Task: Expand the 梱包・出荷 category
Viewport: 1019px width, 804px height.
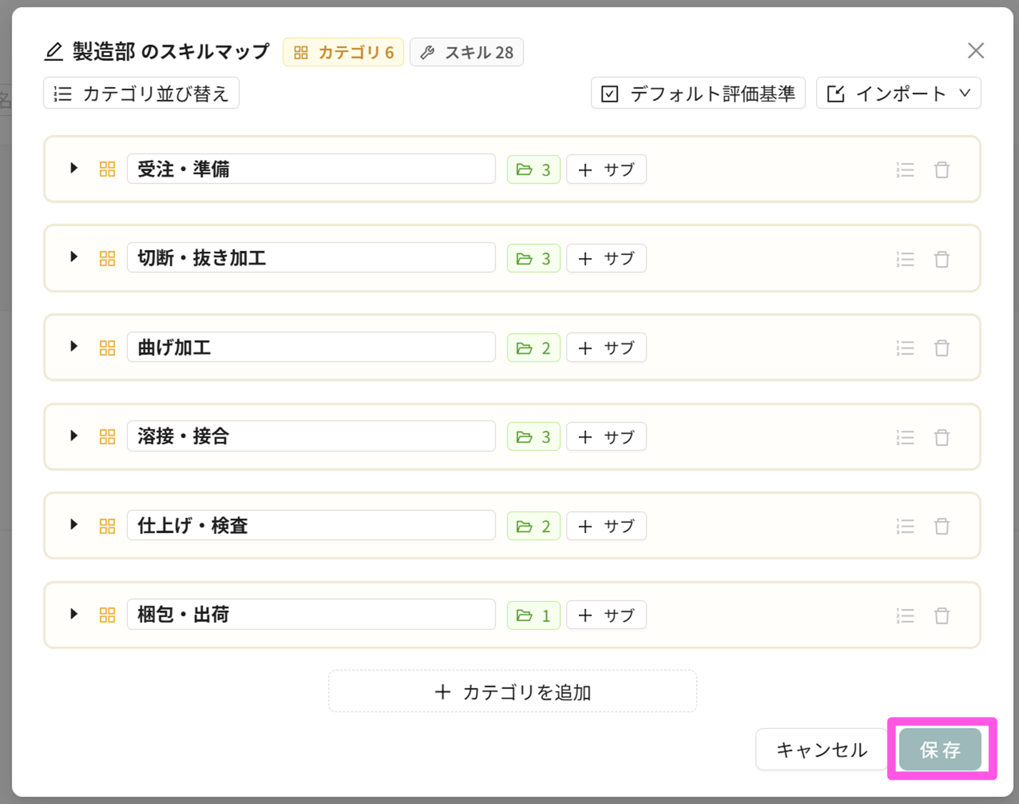Action: (74, 614)
